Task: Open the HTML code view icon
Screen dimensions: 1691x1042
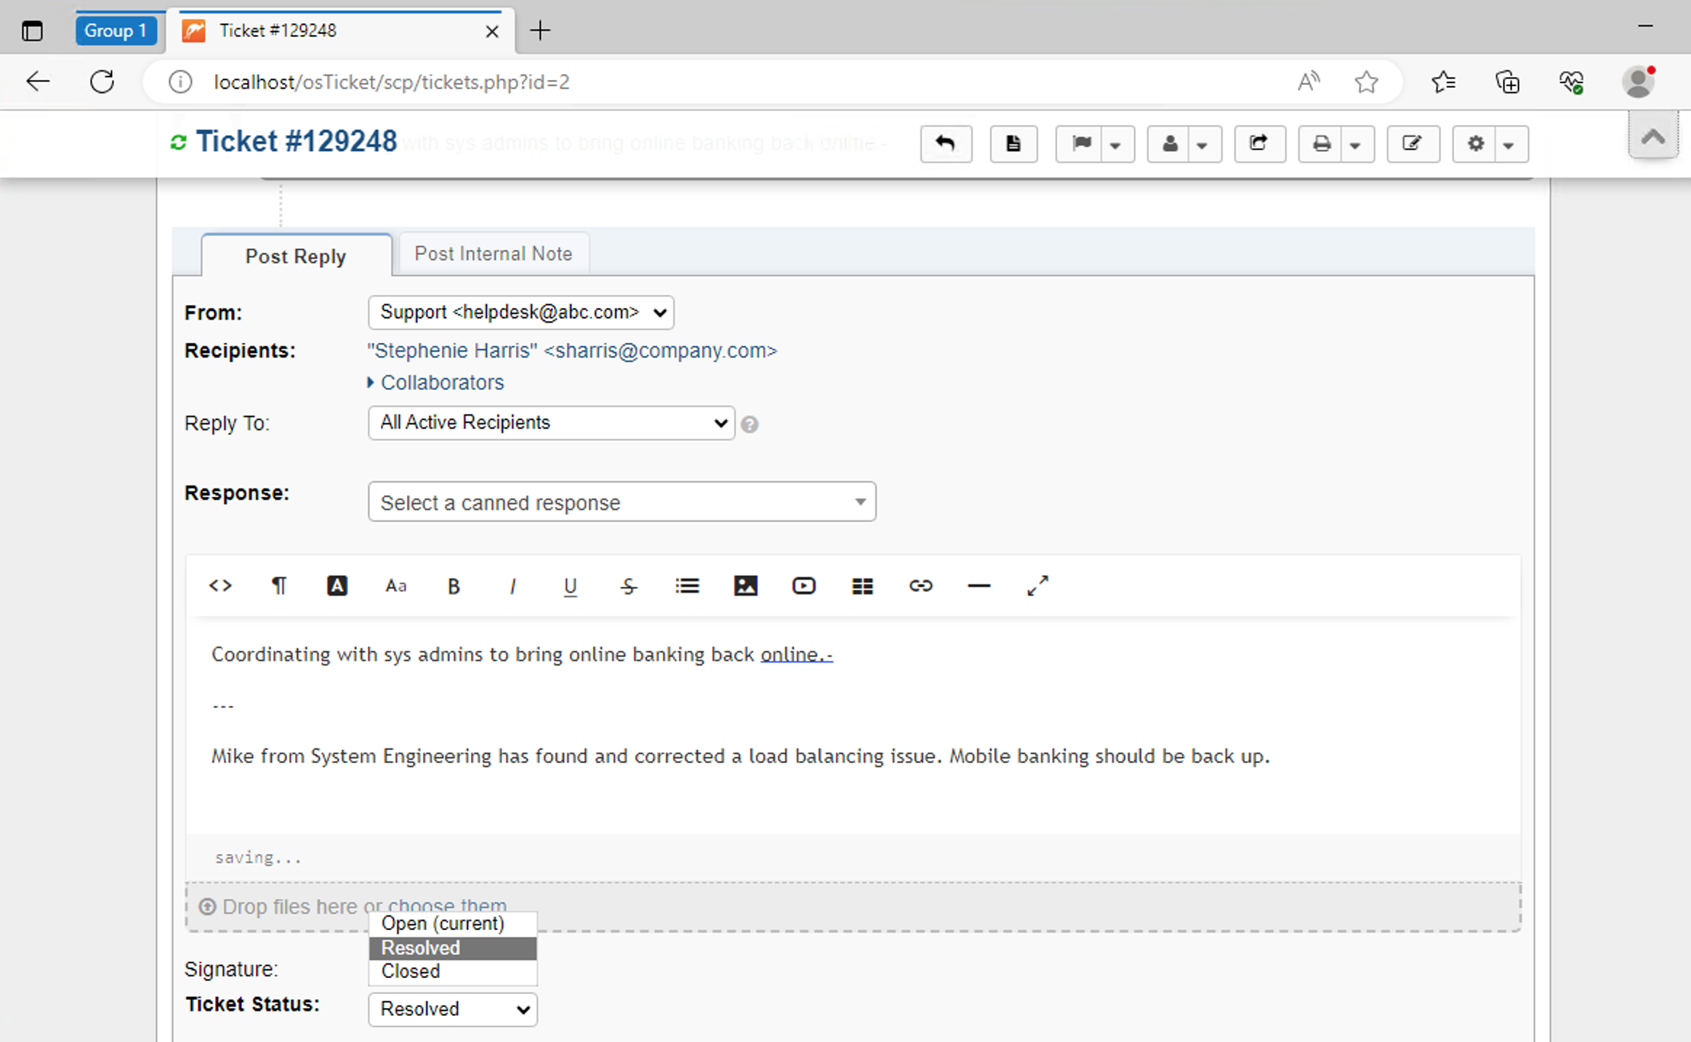Action: pos(220,586)
